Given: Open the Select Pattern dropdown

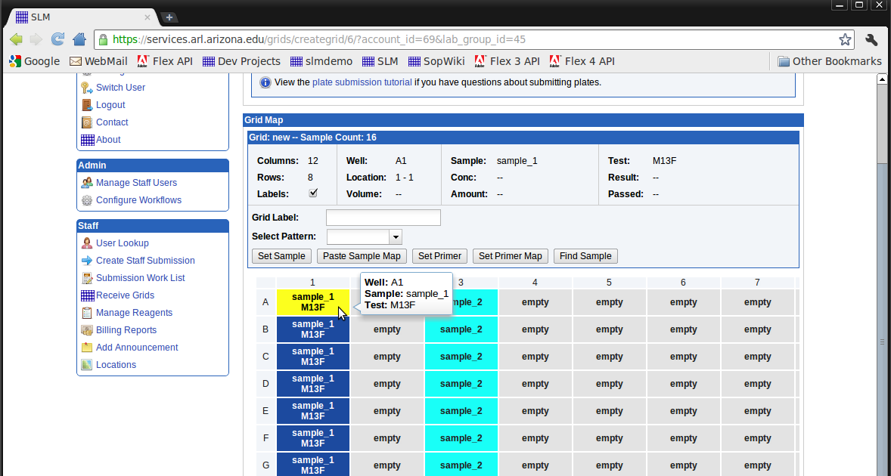Looking at the screenshot, I should coord(395,236).
